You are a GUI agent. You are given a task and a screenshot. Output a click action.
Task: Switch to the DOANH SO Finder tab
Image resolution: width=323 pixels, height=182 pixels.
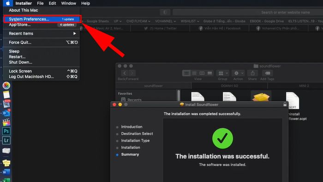coord(229,86)
